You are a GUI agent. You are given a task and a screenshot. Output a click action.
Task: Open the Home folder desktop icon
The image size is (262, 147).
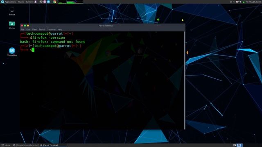click(x=12, y=25)
